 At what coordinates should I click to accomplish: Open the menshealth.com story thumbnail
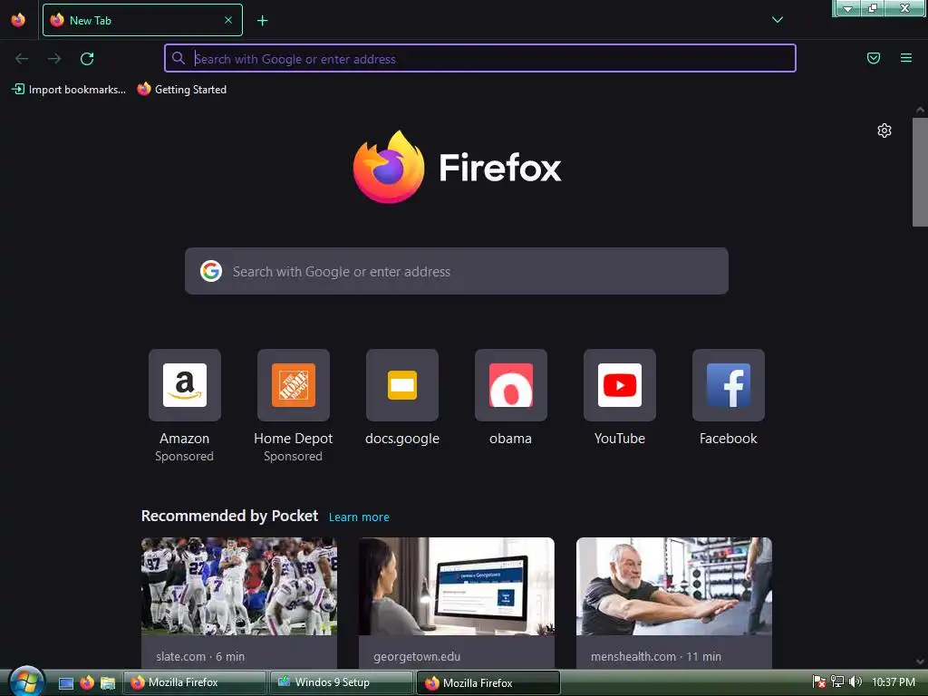coord(674,586)
